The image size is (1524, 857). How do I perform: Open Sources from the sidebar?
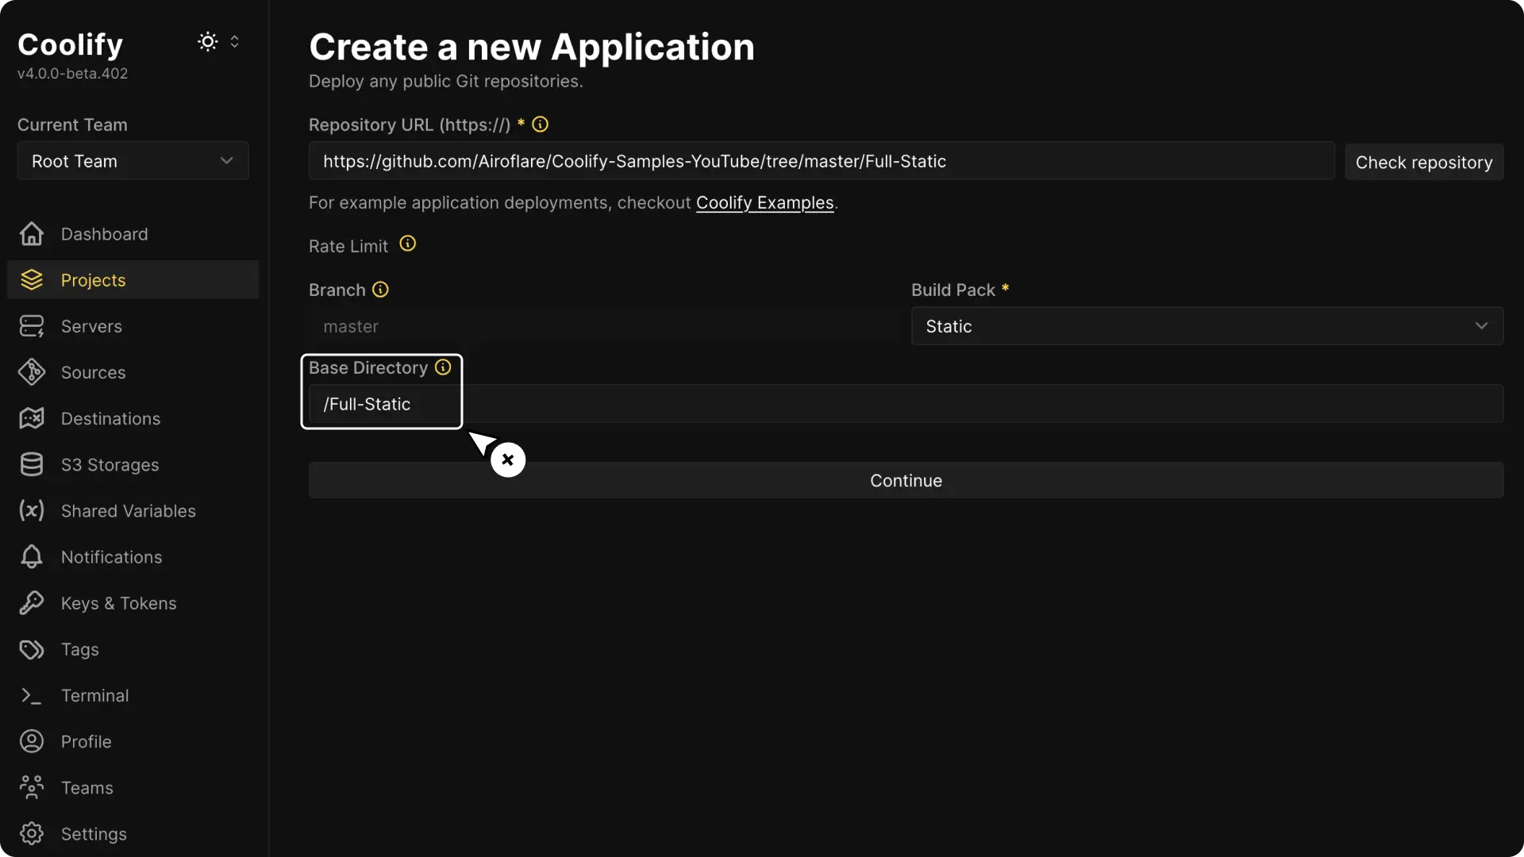[x=94, y=372]
